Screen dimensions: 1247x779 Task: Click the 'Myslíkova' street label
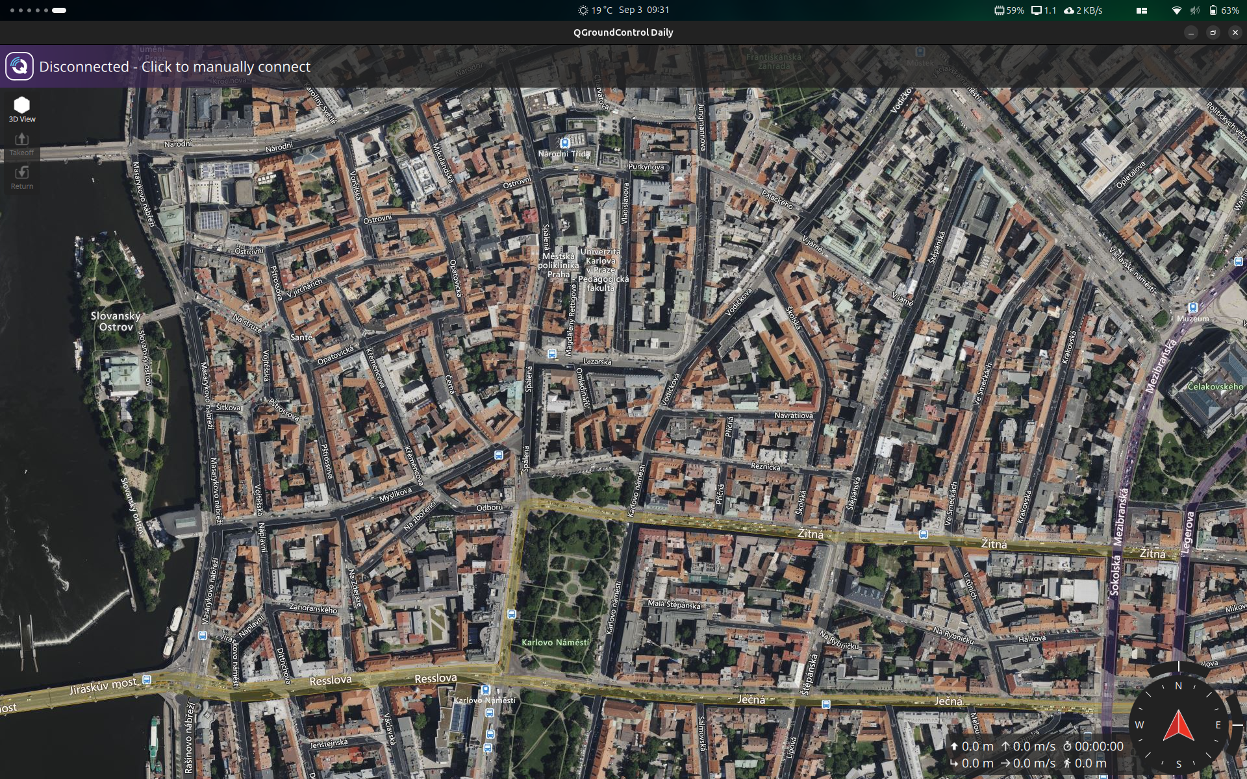(x=395, y=495)
